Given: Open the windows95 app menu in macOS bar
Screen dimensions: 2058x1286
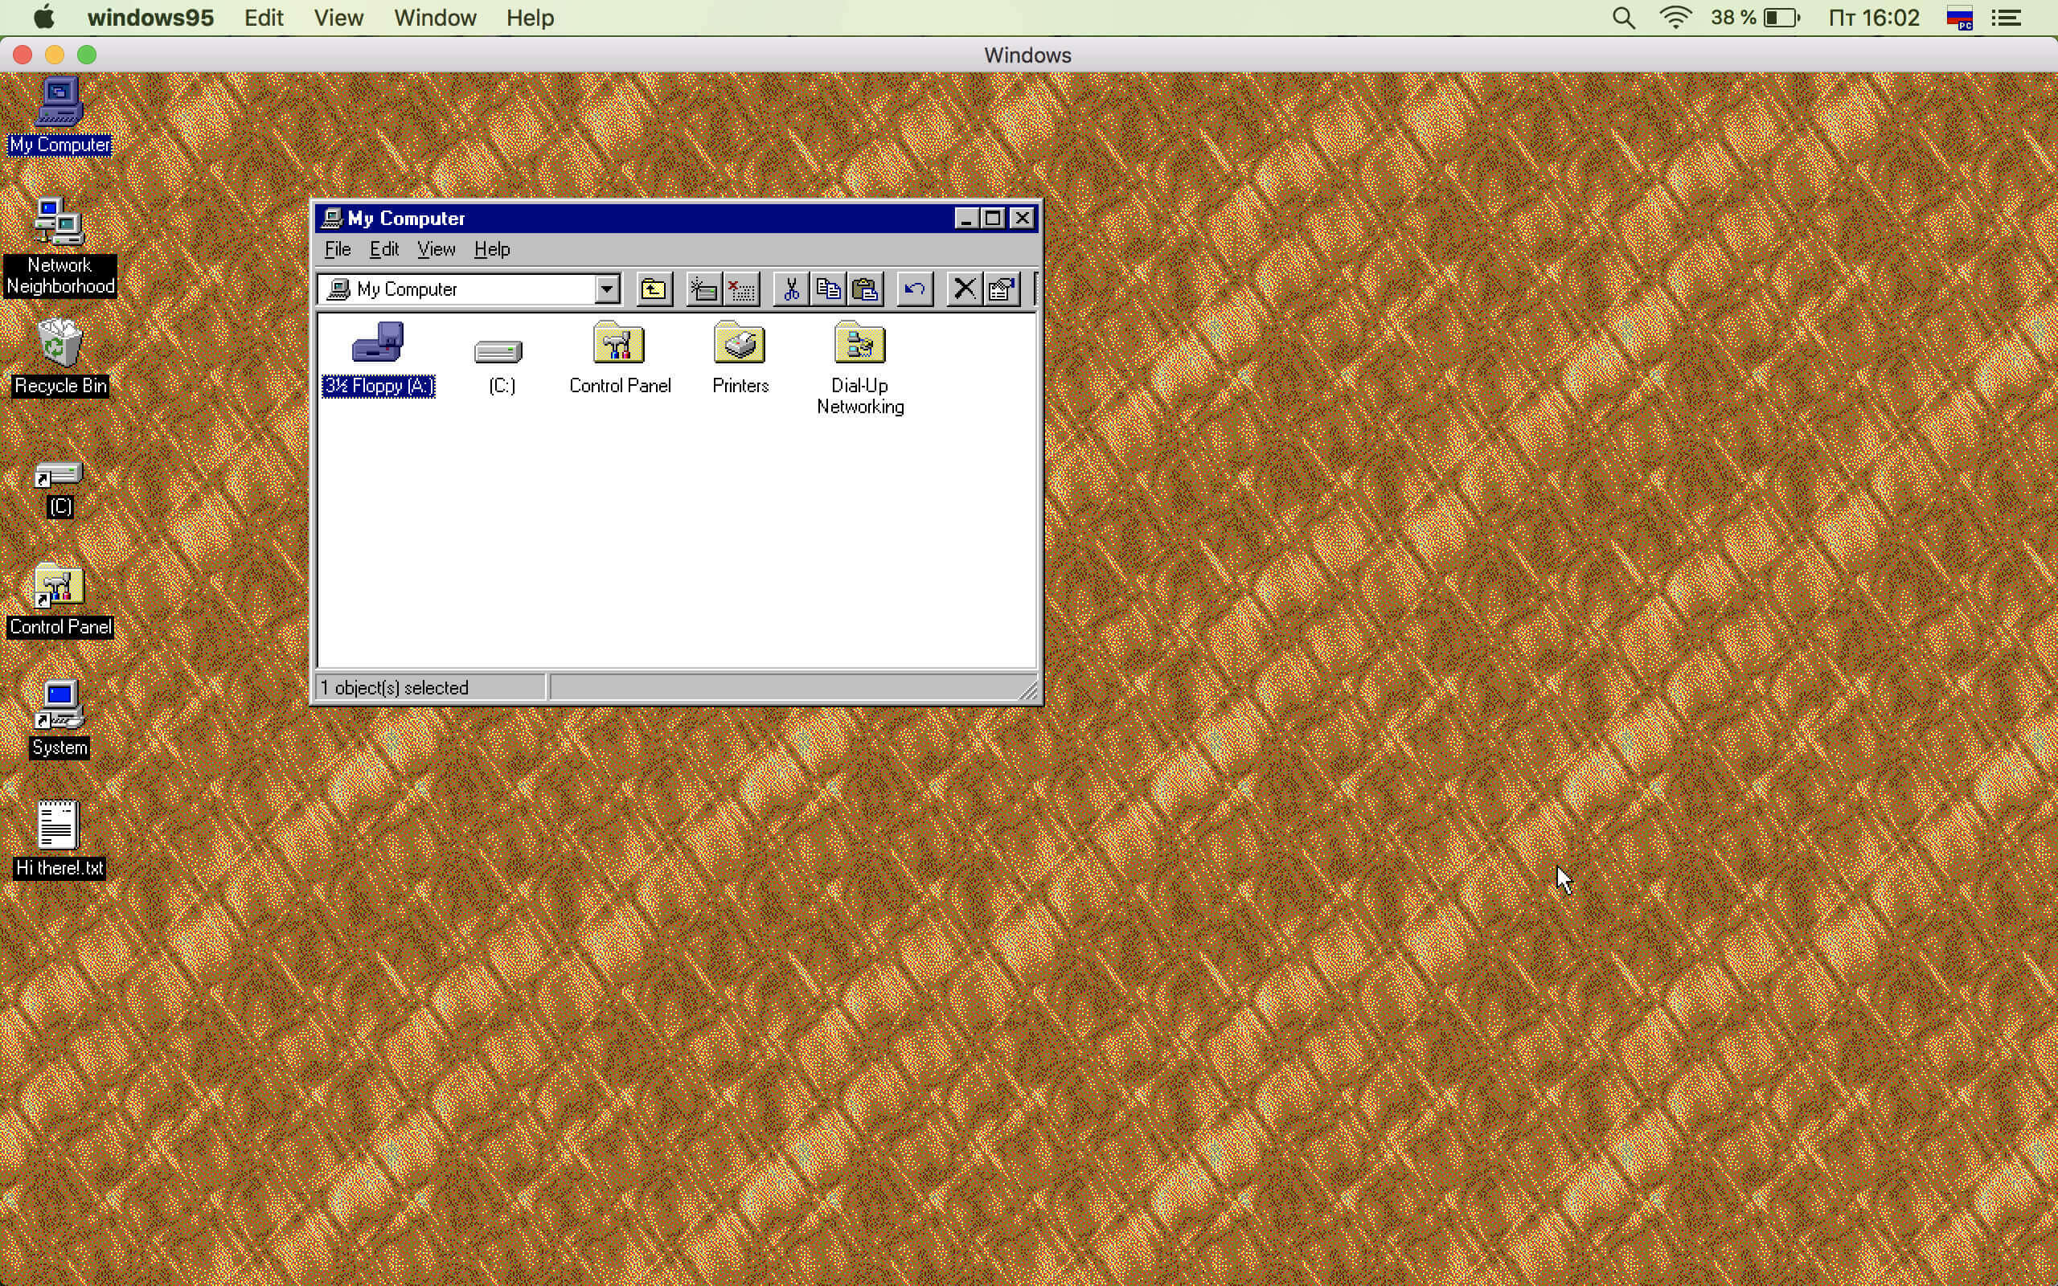Looking at the screenshot, I should [x=150, y=17].
